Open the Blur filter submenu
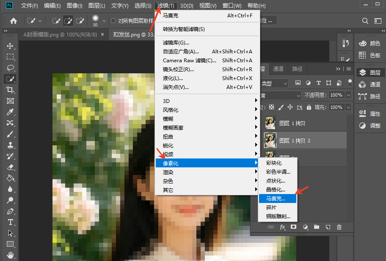386x261 pixels. click(207, 119)
